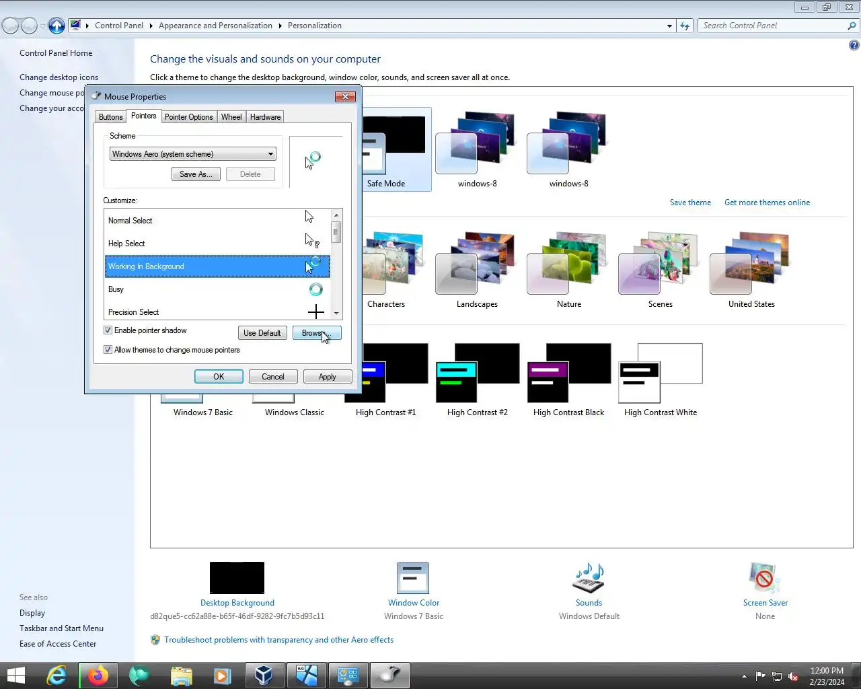
Task: Switch to the Pointer Options tab
Action: (188, 117)
